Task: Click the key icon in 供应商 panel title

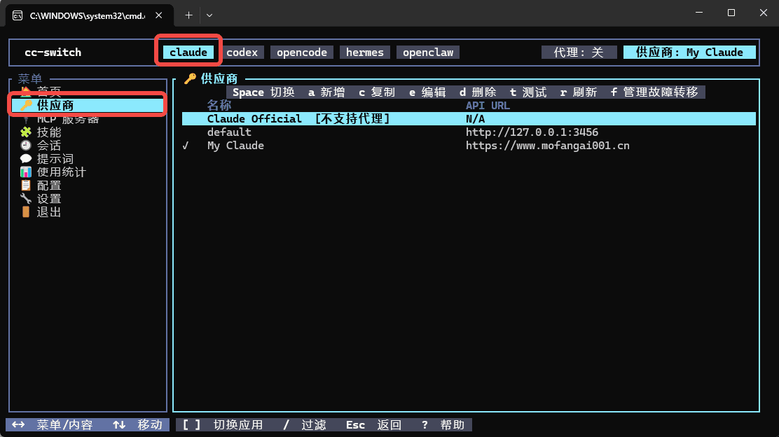Action: 191,78
